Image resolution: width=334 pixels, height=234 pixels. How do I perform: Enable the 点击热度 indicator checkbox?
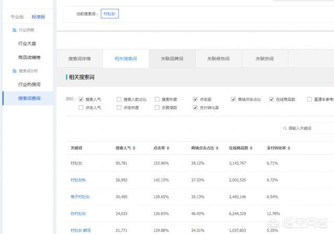pos(119,108)
